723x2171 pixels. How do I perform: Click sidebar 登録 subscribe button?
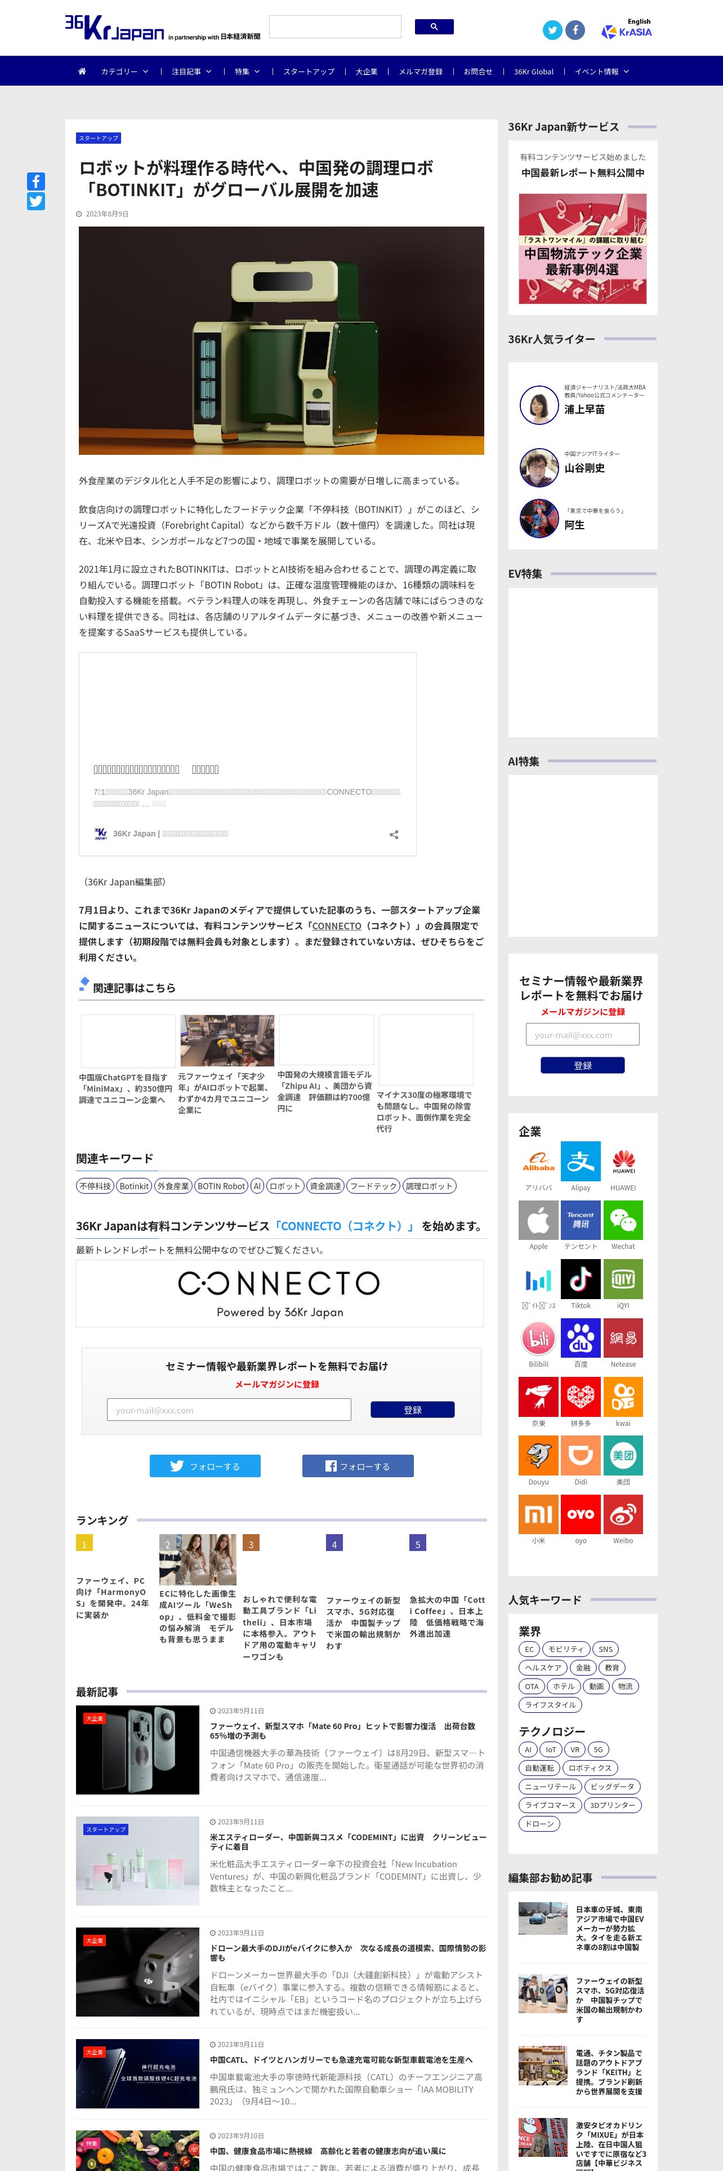pos(582,1065)
